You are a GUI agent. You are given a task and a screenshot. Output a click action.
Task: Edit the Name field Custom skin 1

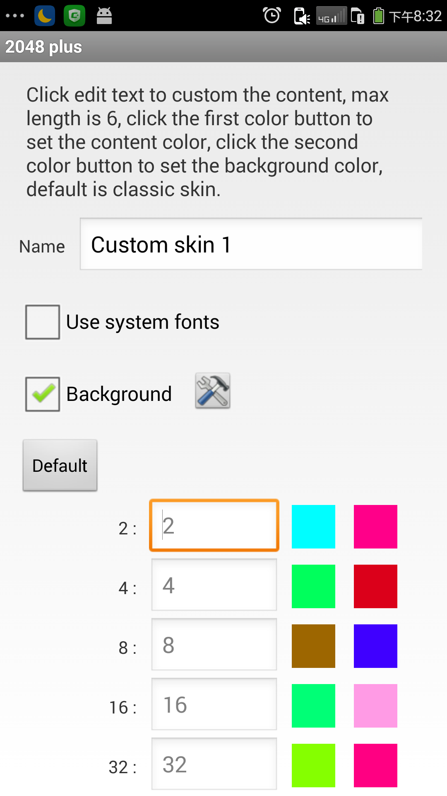coord(251,244)
